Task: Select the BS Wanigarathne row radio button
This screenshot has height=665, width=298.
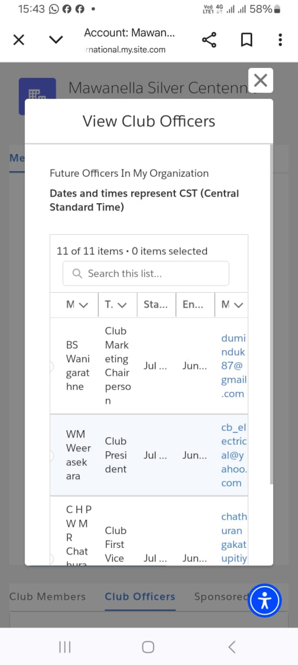Action: [x=51, y=366]
